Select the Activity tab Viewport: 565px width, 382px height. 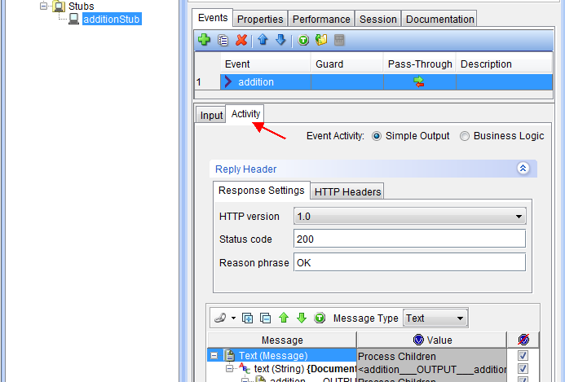click(x=245, y=114)
